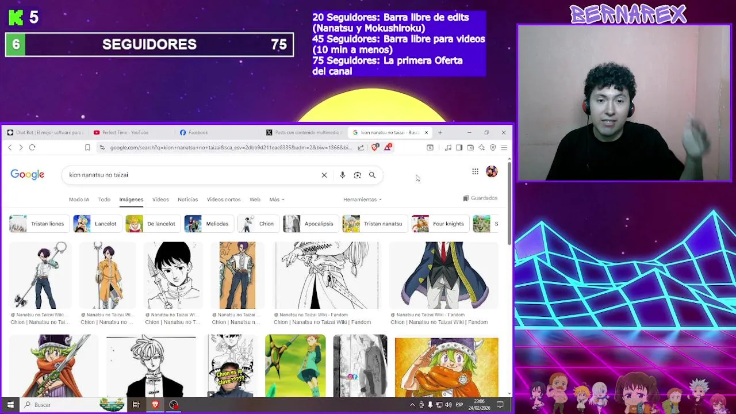This screenshot has width=736, height=414.
Task: Select the Web search filter
Action: [255, 200]
